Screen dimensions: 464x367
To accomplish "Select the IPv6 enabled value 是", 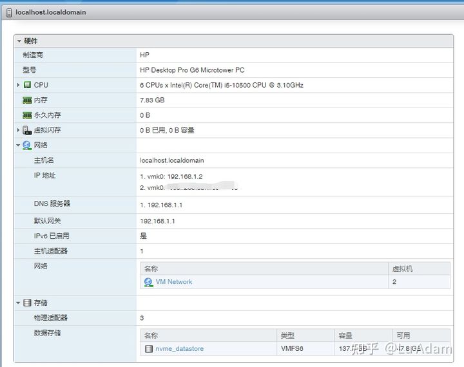I will (x=144, y=236).
